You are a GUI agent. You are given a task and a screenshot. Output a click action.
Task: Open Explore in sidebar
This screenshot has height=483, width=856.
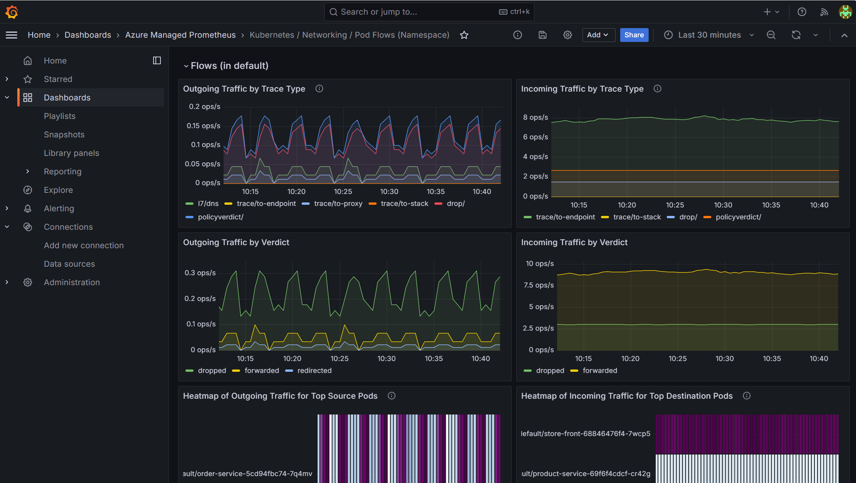click(x=58, y=190)
